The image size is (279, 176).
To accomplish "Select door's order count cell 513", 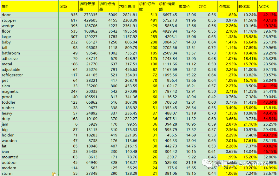I will [148, 15].
